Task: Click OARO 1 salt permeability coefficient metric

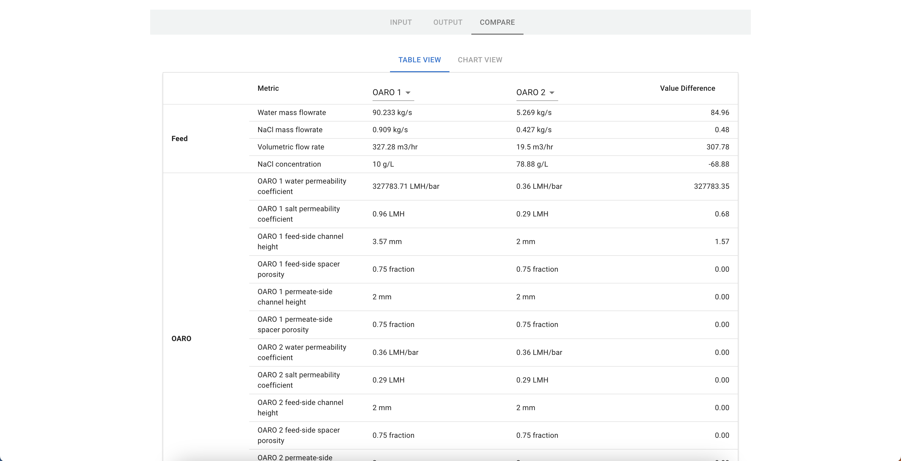Action: (x=299, y=214)
